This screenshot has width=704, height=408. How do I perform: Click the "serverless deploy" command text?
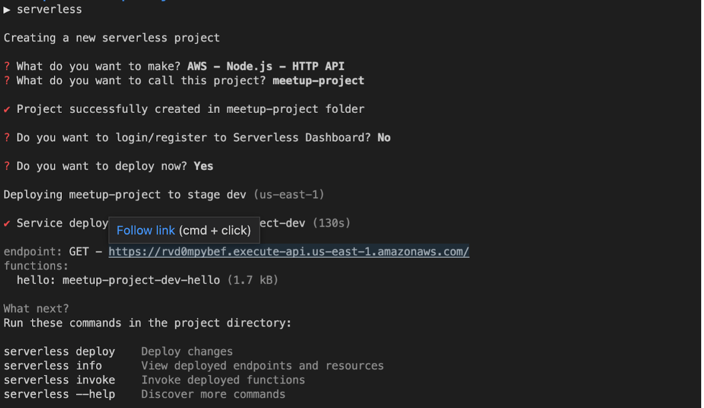coord(59,352)
